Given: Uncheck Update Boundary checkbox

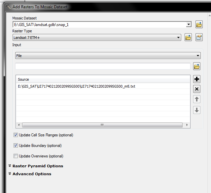Looking at the screenshot, I should (x=16, y=146).
